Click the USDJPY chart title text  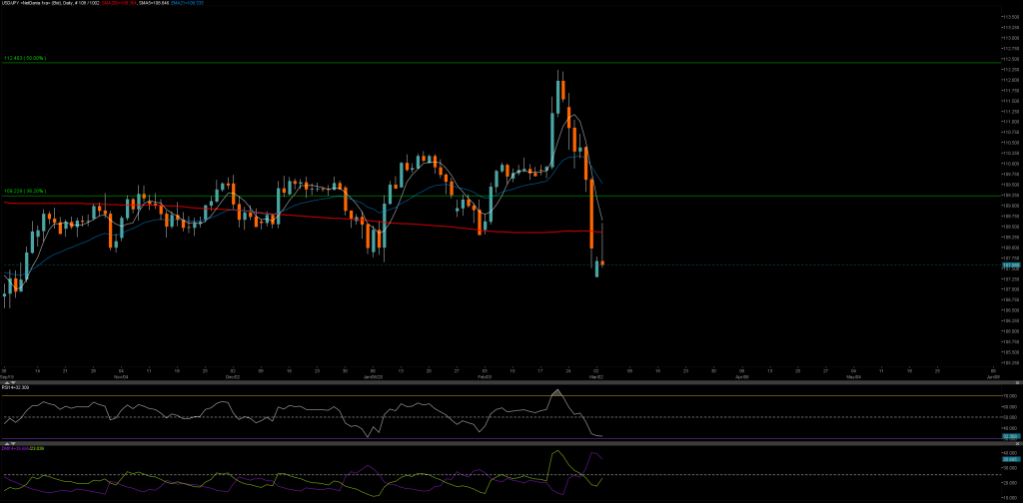pyautogui.click(x=50, y=4)
